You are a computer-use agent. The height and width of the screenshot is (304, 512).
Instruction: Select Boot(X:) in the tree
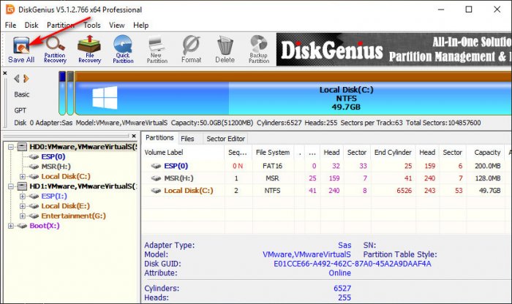tap(45, 226)
